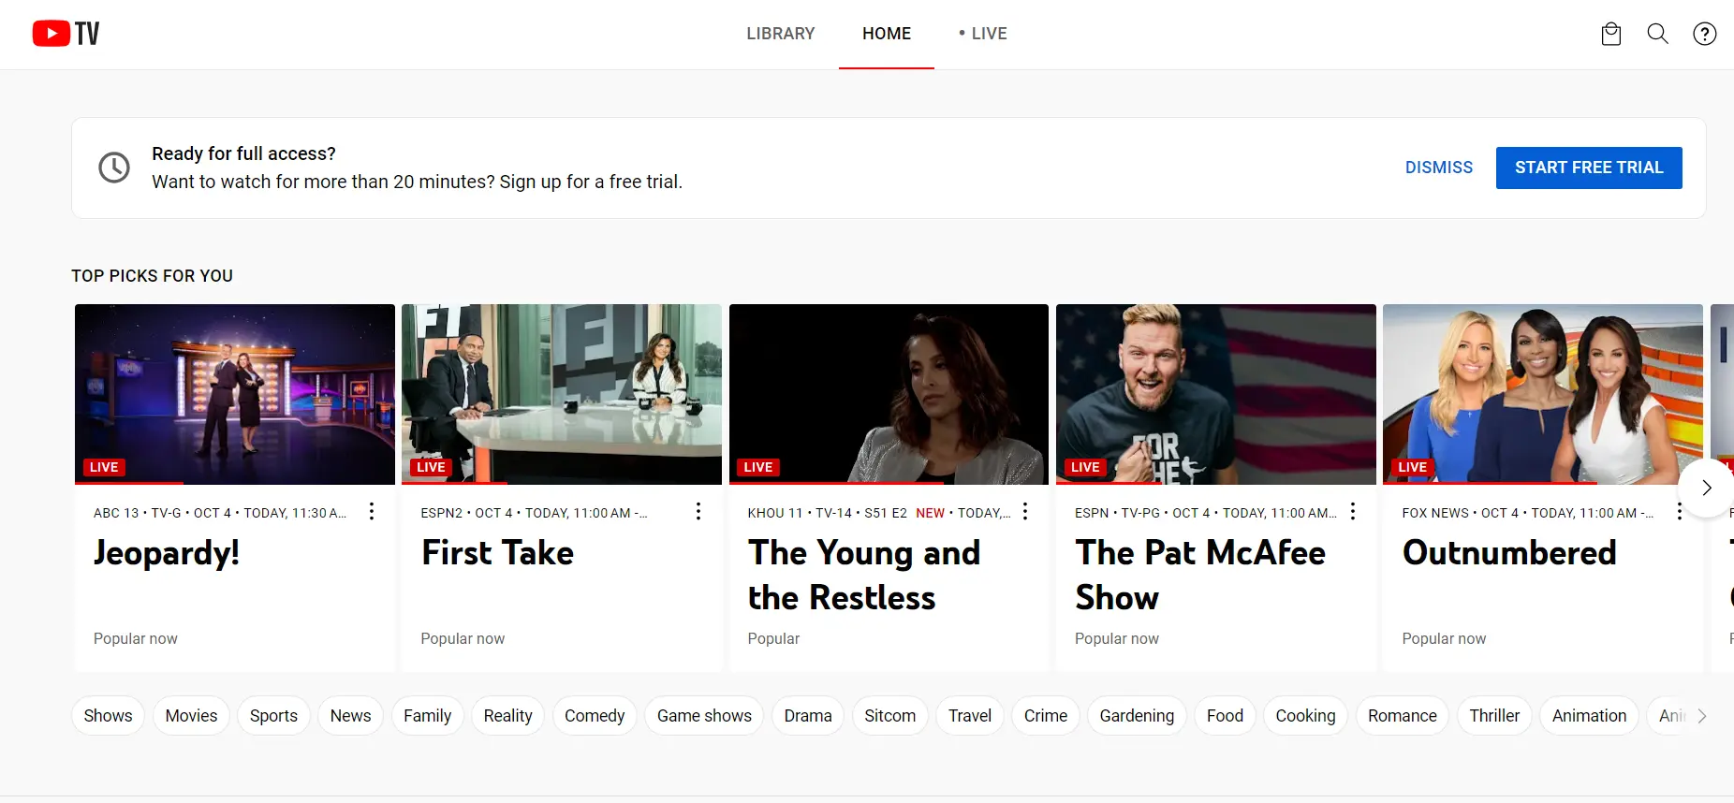Open more options for The Pat McAfee Show
Screen dimensions: 1734x803
click(1353, 511)
